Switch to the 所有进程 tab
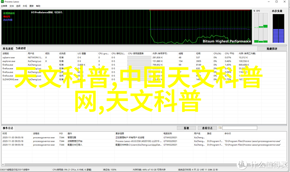Screen dimensions: 290x172 pos(8,48)
